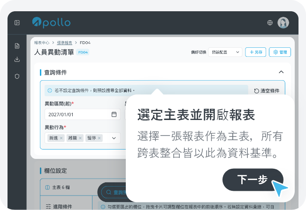Open the language globe icon
This screenshot has height=210, width=306.
pos(270,22)
